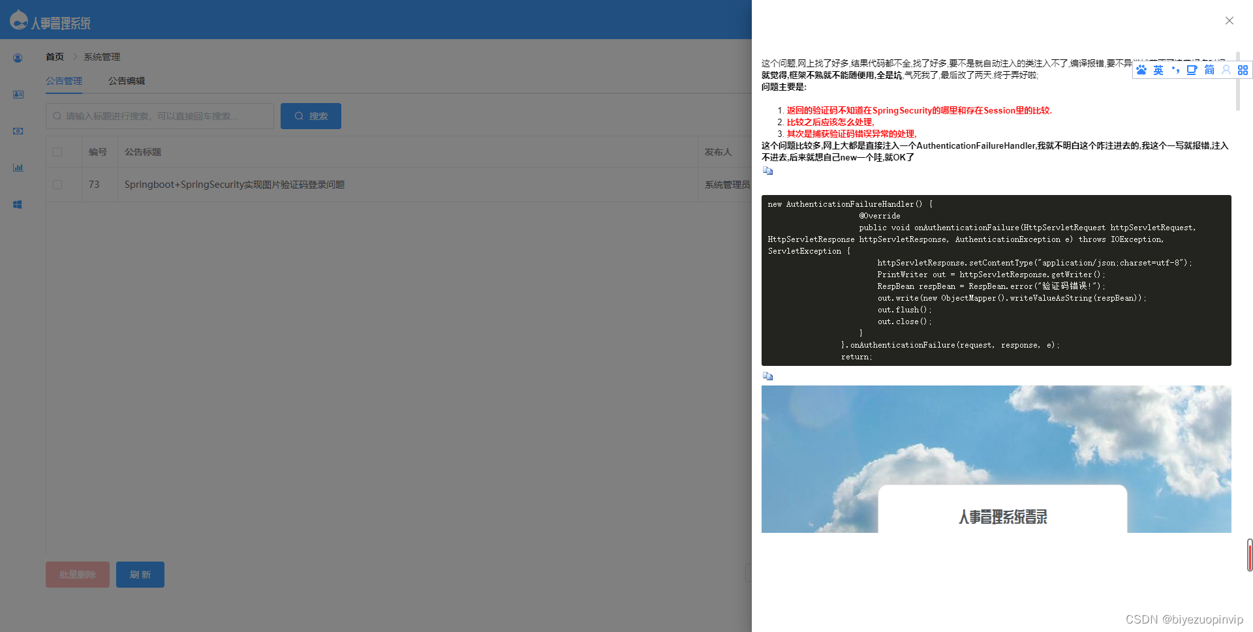Click the 搜索 search button
Screen dimensions: 1253x632
click(x=311, y=115)
